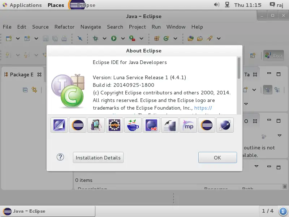The image size is (289, 217).
Task: Click the help question mark icon in dialog
Action: coord(60,157)
